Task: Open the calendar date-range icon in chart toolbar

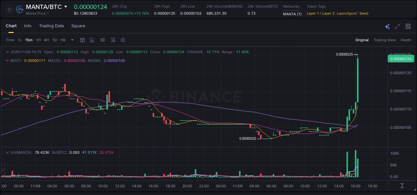Action: coord(82,40)
